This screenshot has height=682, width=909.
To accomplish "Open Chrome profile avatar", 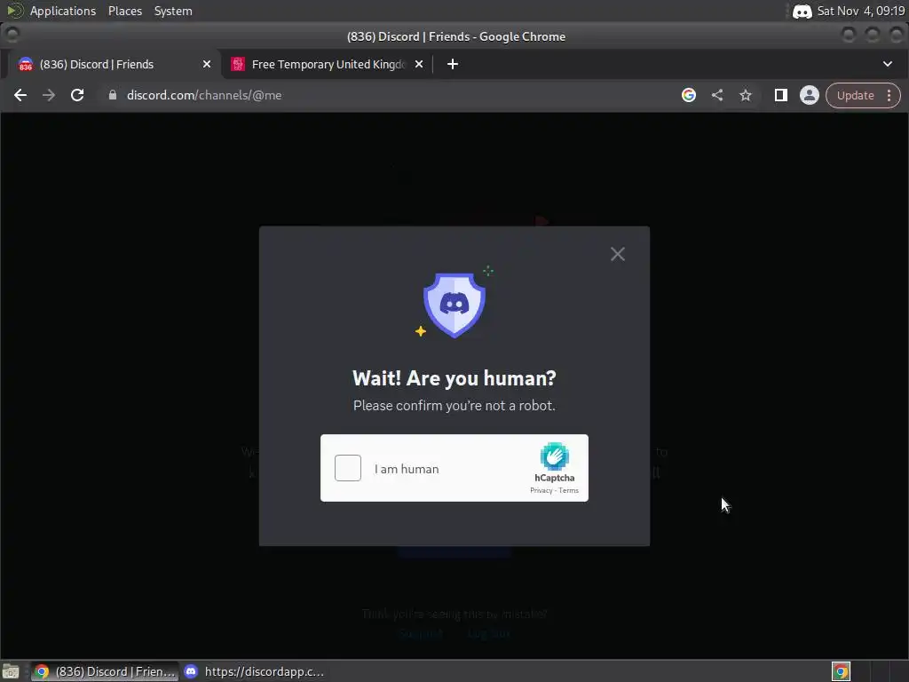I will (810, 95).
